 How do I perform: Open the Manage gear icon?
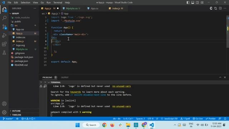[4, 112]
